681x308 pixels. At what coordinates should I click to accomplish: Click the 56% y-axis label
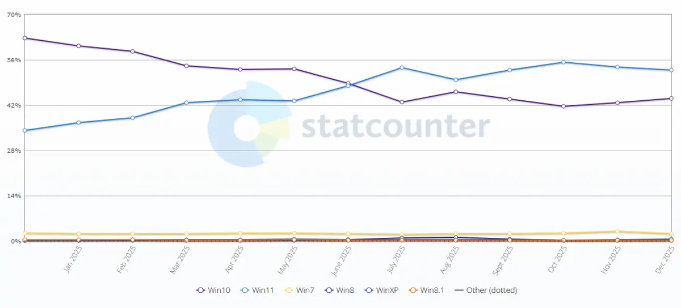pyautogui.click(x=15, y=60)
